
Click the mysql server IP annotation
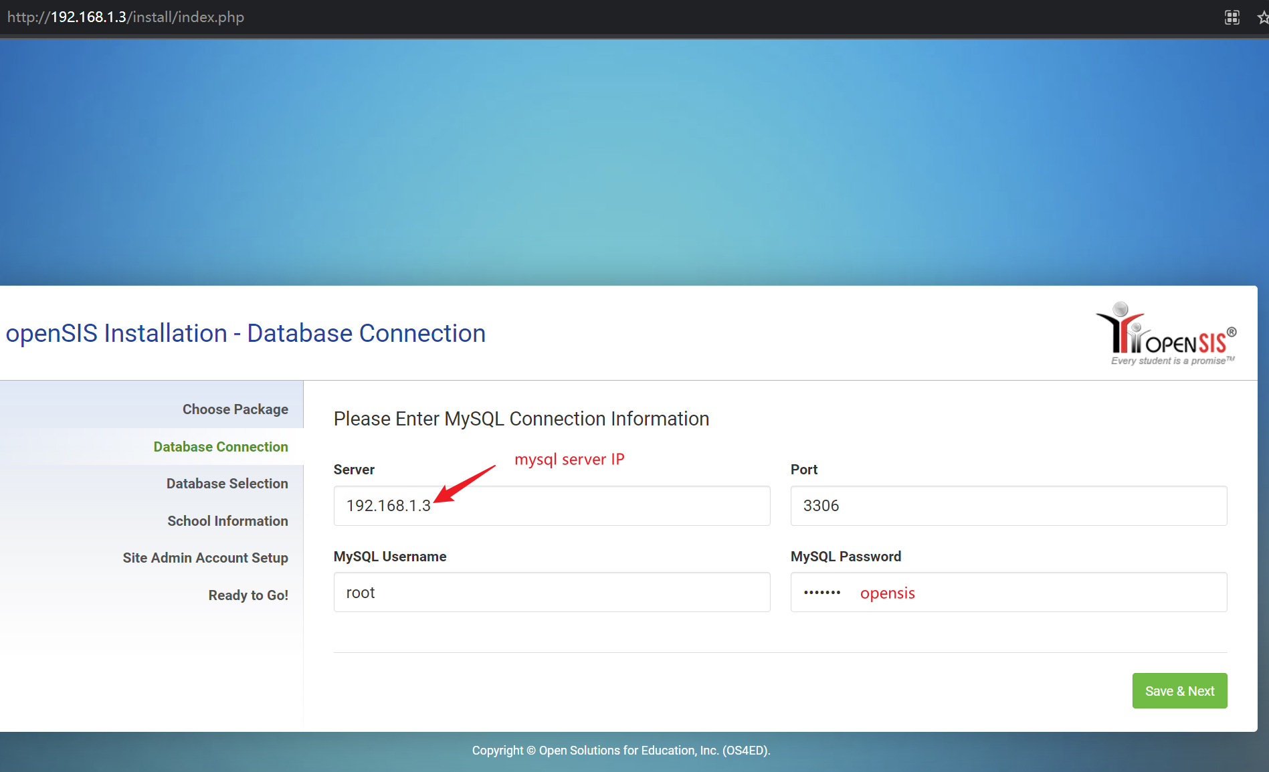pyautogui.click(x=569, y=459)
